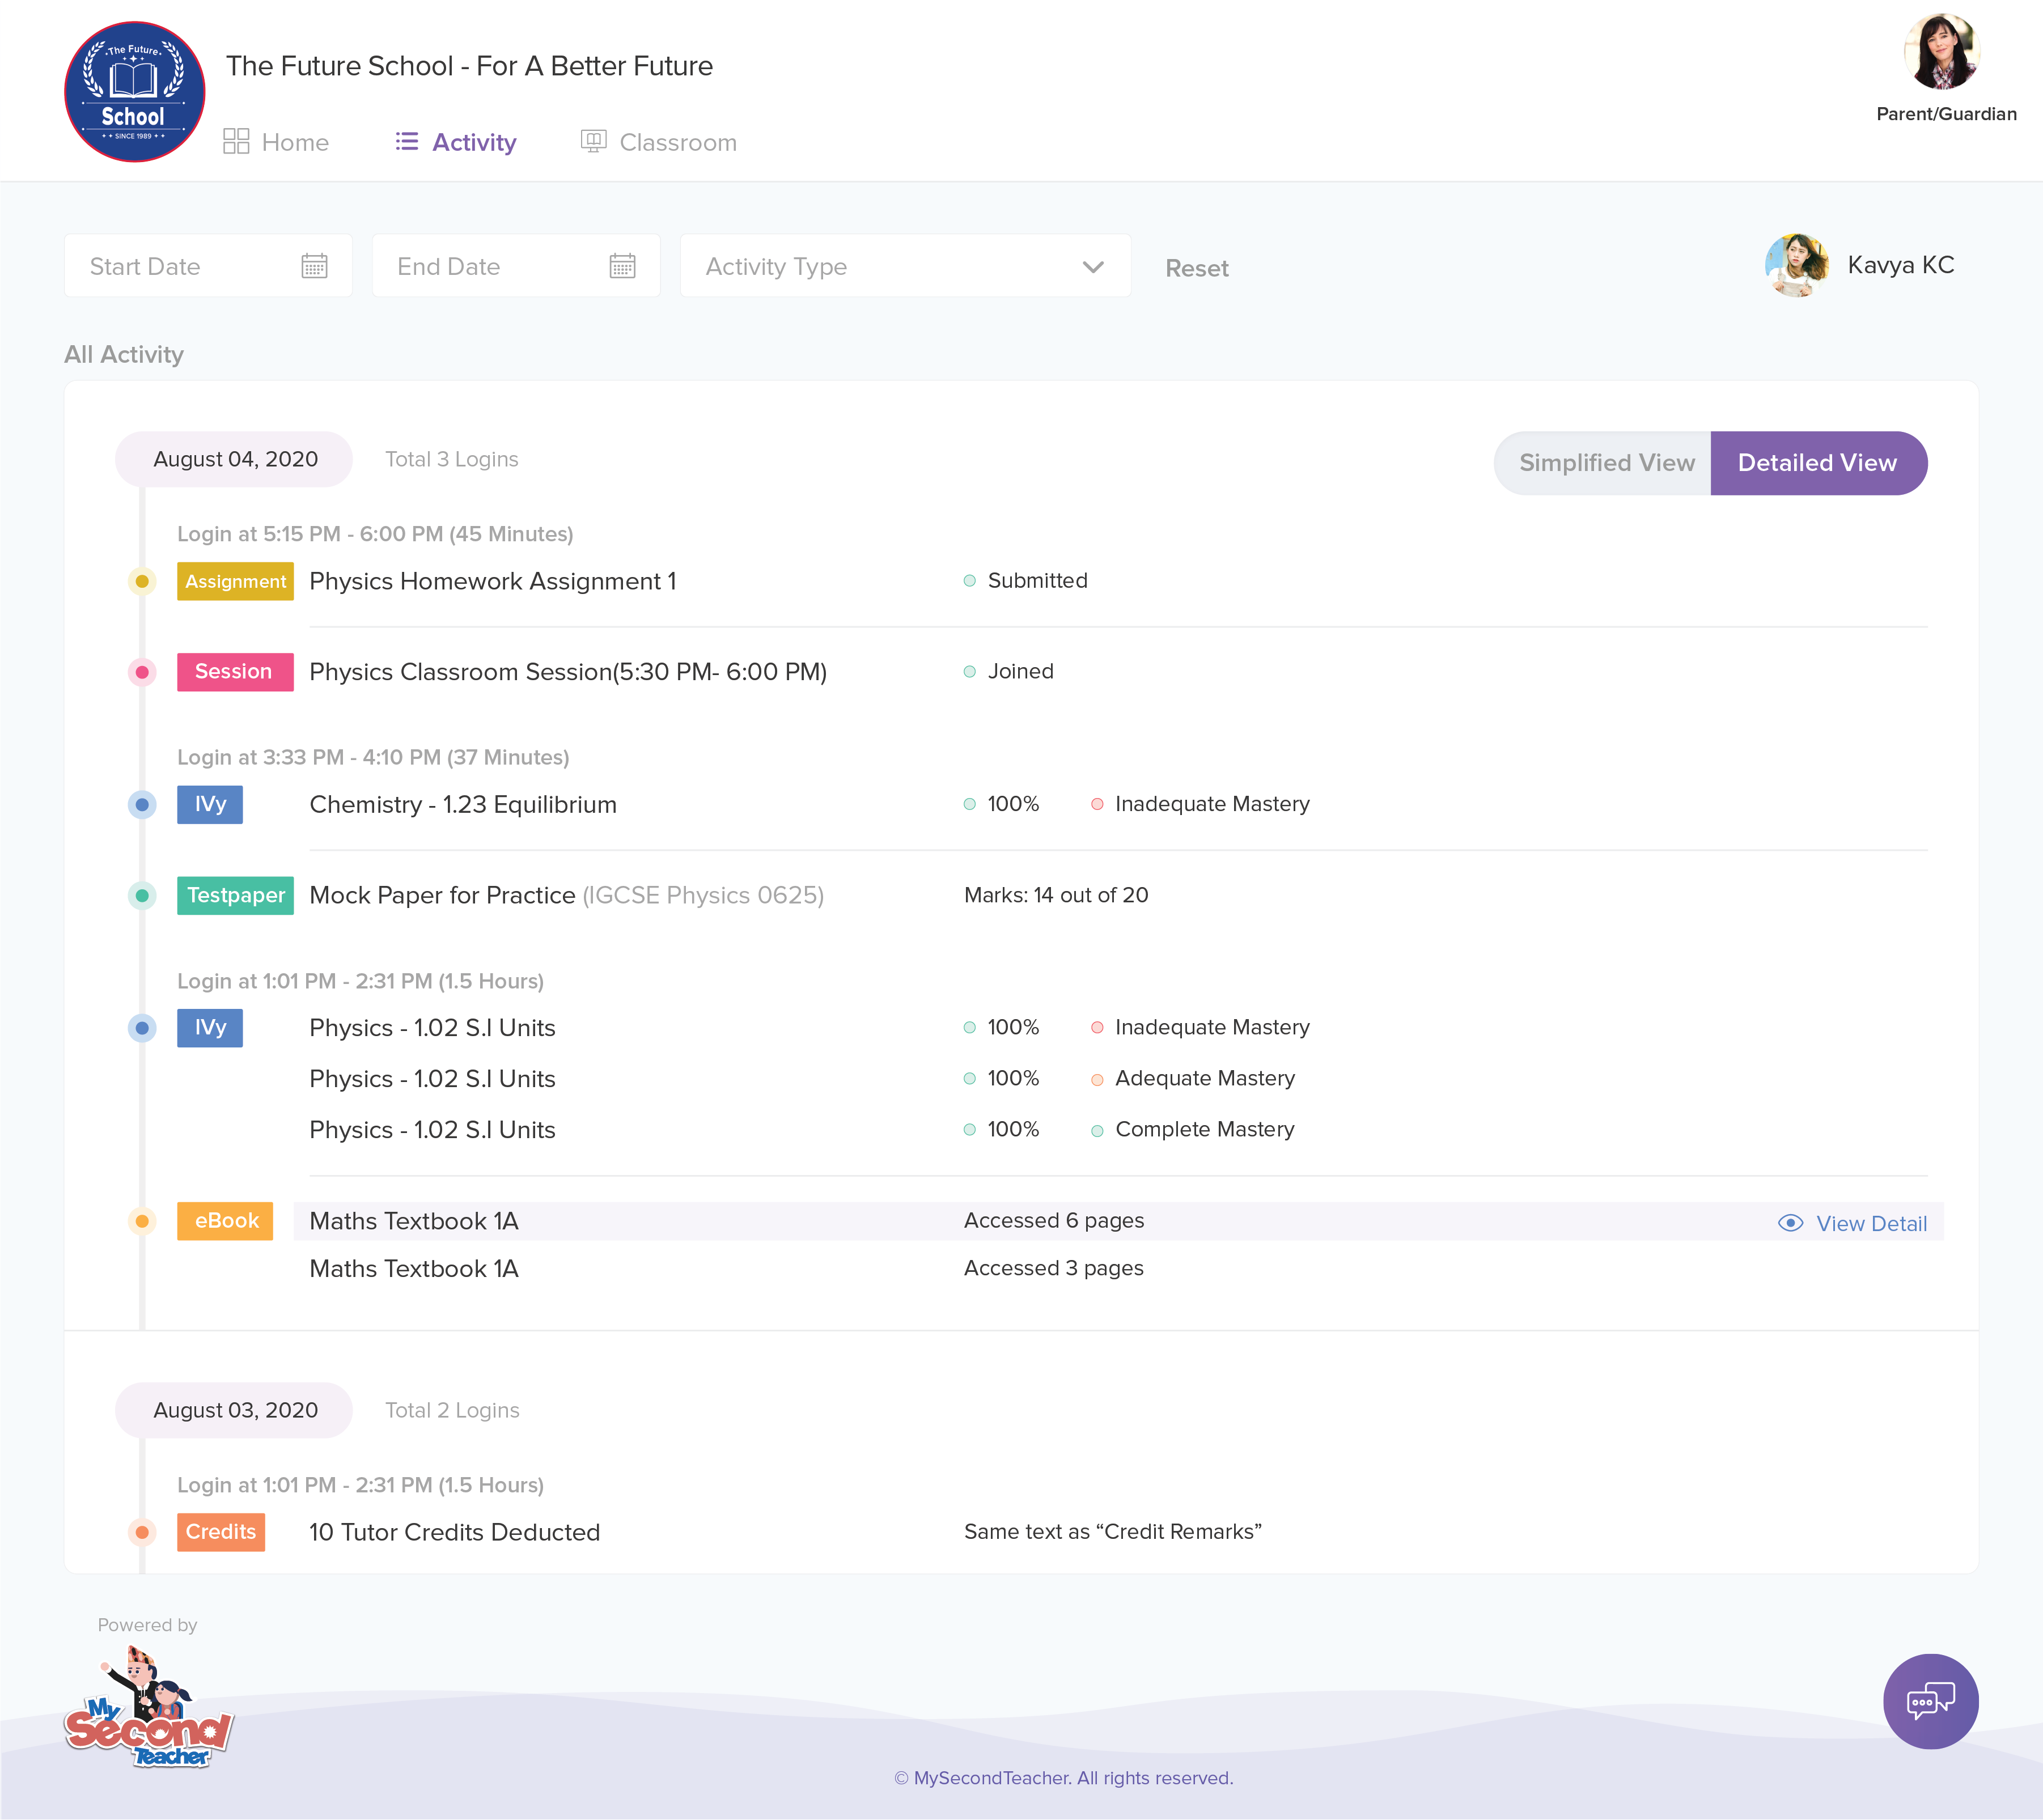Click the Classroom screen icon

pyautogui.click(x=594, y=141)
